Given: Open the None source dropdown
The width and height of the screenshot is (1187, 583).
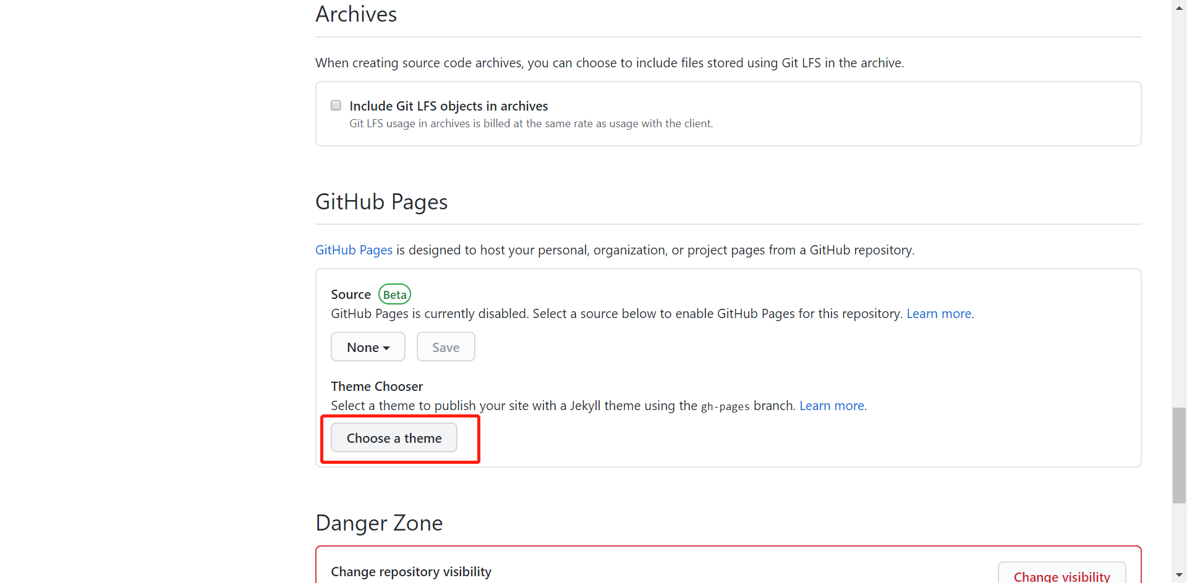Looking at the screenshot, I should tap(368, 347).
